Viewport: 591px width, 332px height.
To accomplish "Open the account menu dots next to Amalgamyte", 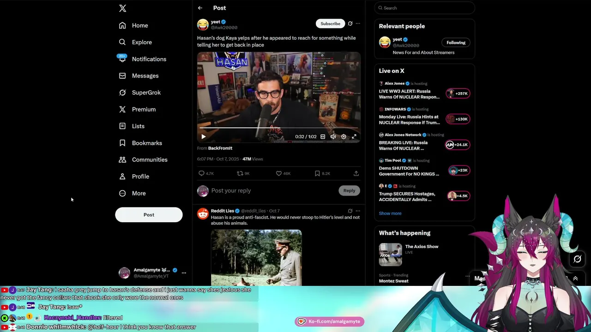I will 184,273.
